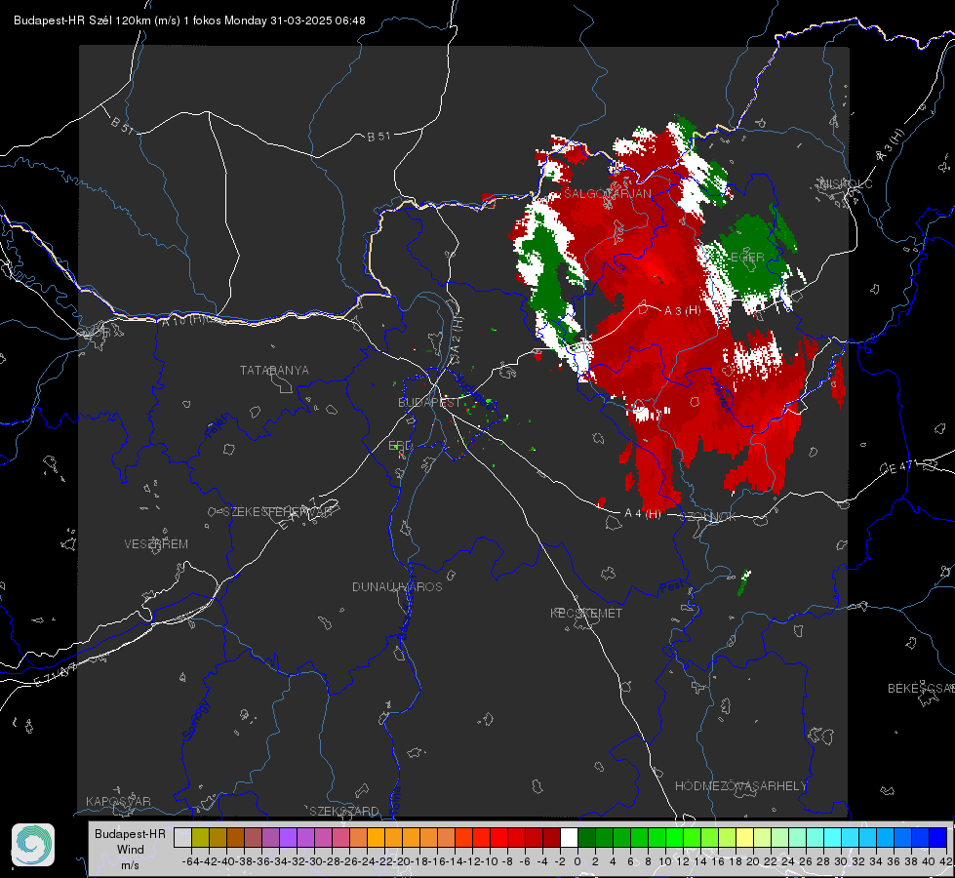Click the TATABÁNYA city label
Image resolution: width=955 pixels, height=878 pixels.
pyautogui.click(x=274, y=371)
